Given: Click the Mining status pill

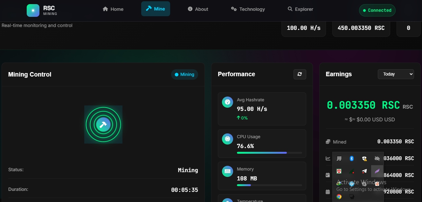Looking at the screenshot, I should (x=184, y=74).
